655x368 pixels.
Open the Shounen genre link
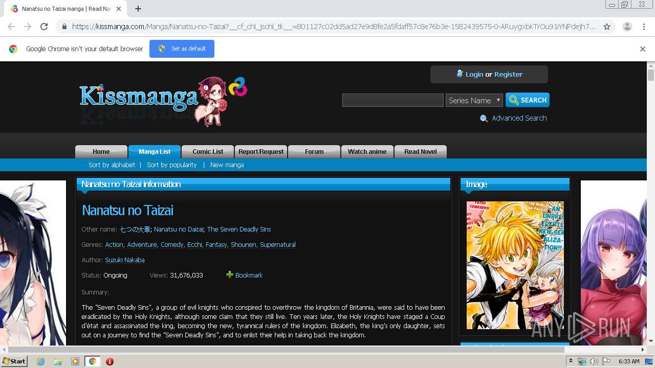pos(243,244)
